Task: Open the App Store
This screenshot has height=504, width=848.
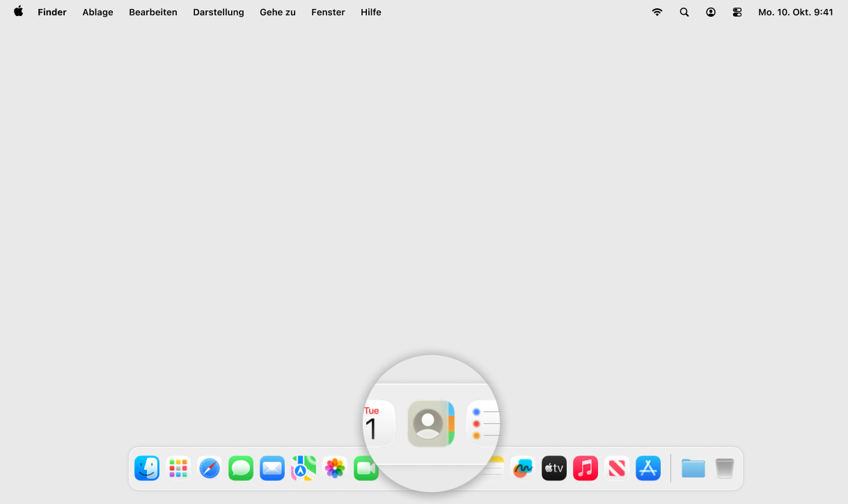Action: point(648,468)
